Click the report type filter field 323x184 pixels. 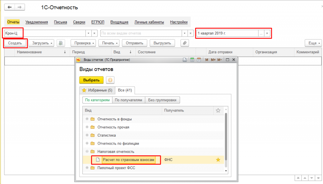click(x=141, y=33)
